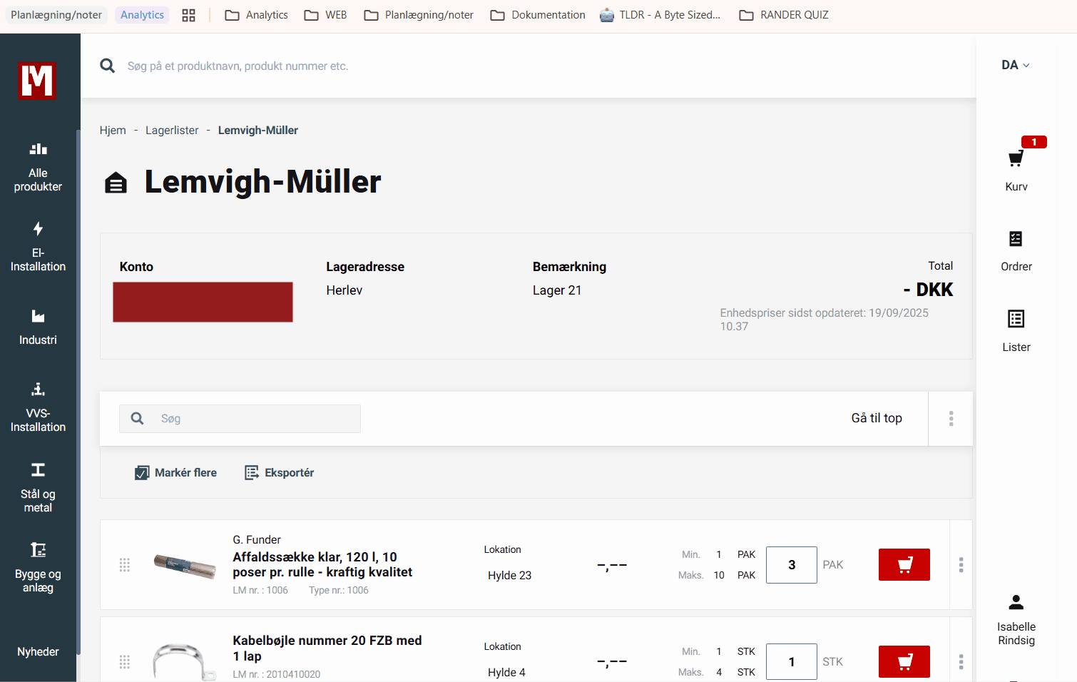Open El-Installation category in sidebar
Image resolution: width=1077 pixels, height=682 pixels.
point(38,246)
